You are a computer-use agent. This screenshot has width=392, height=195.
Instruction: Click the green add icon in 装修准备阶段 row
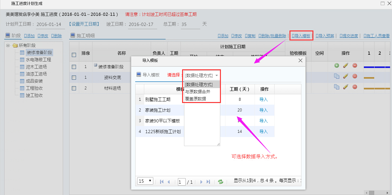click(337, 65)
